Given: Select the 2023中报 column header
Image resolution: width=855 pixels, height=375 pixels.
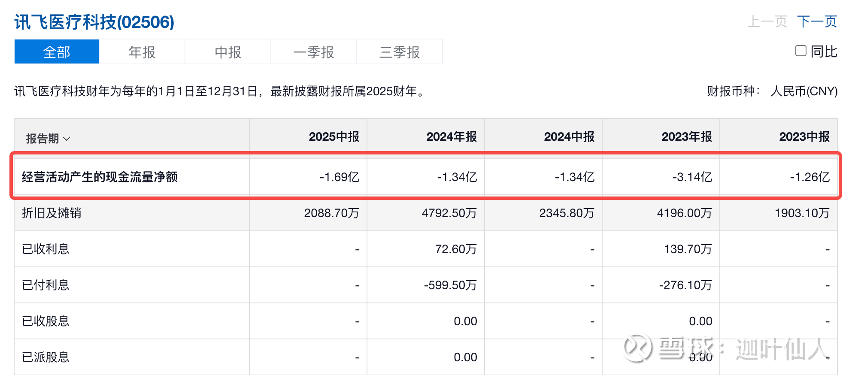Looking at the screenshot, I should tap(804, 137).
